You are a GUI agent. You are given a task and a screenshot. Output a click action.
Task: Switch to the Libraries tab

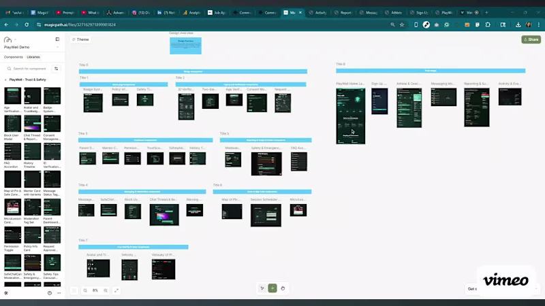[x=33, y=57]
